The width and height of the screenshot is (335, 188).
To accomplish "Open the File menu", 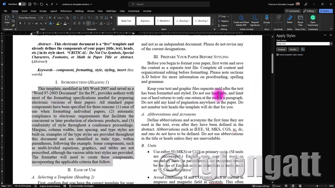I will pyautogui.click(x=5, y=11).
